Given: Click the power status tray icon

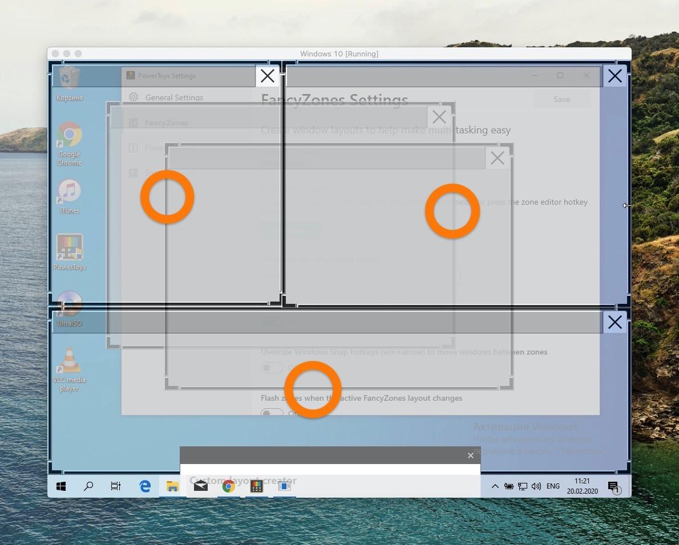Looking at the screenshot, I should pyautogui.click(x=509, y=486).
